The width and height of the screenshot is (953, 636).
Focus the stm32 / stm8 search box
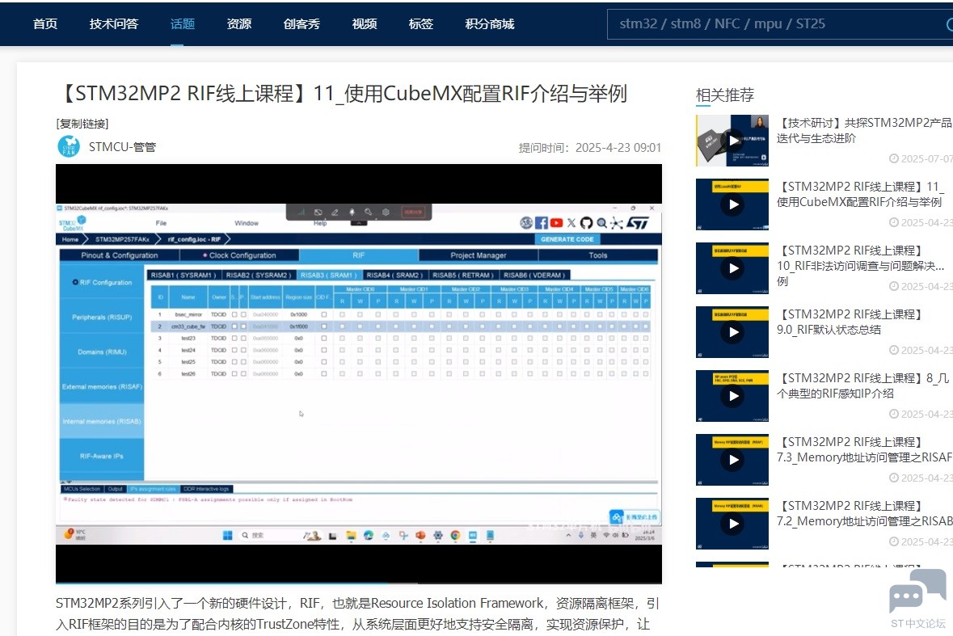[776, 23]
